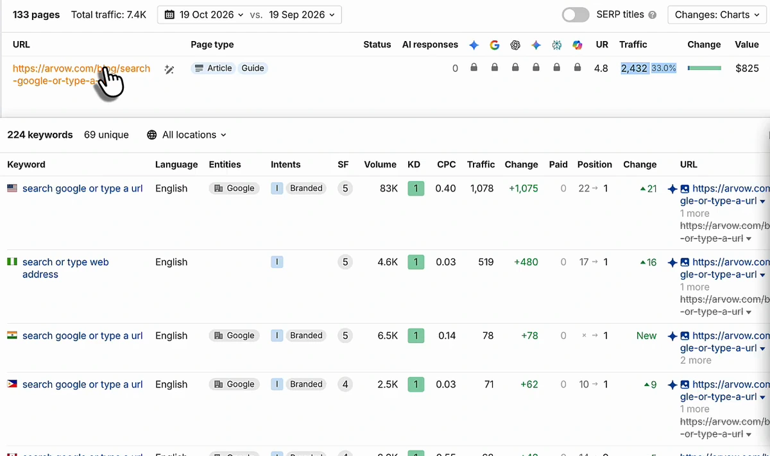Expand the crossed-out URL arrow in the 83K row

(x=749, y=239)
